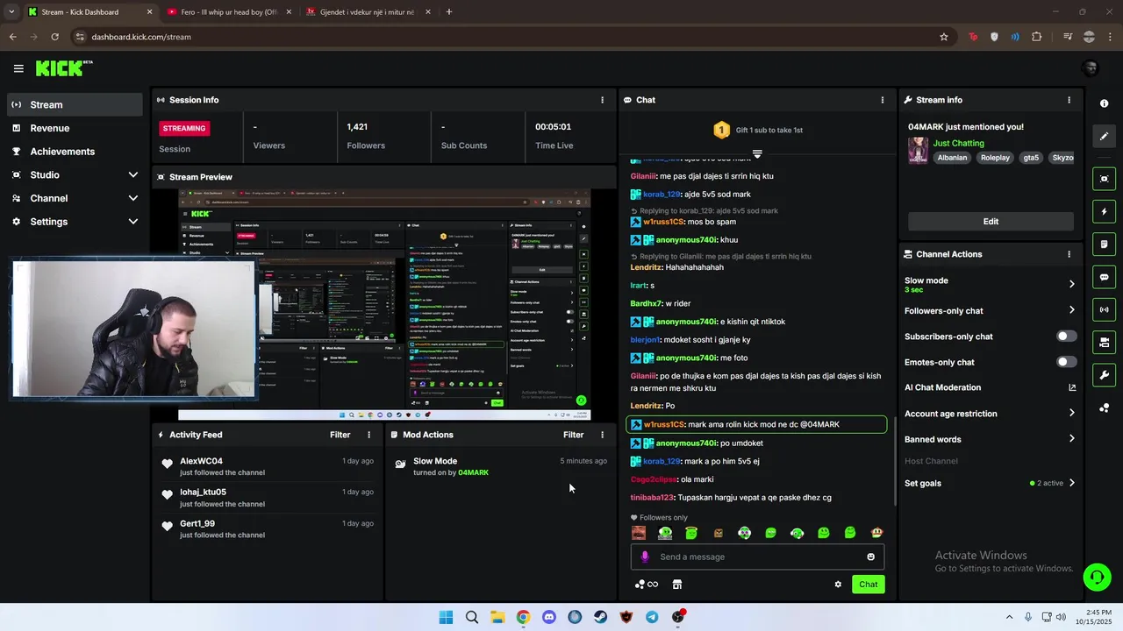Open the AI Chat Moderation external link icon

1071,387
